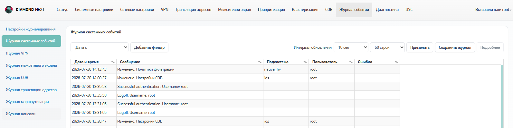The image size is (513, 128).
Task: Click ids cell in 14:00:27 row
Action: click(x=286, y=78)
